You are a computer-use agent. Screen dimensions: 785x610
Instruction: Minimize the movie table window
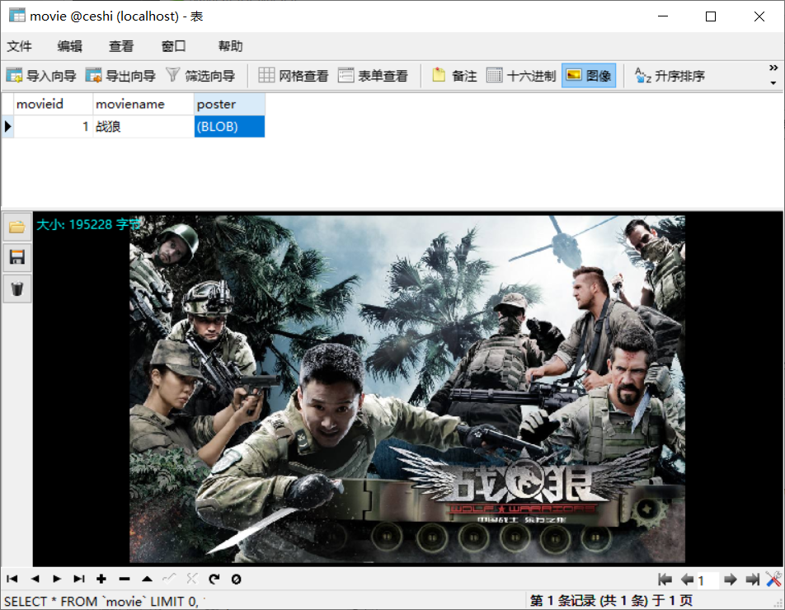click(663, 16)
